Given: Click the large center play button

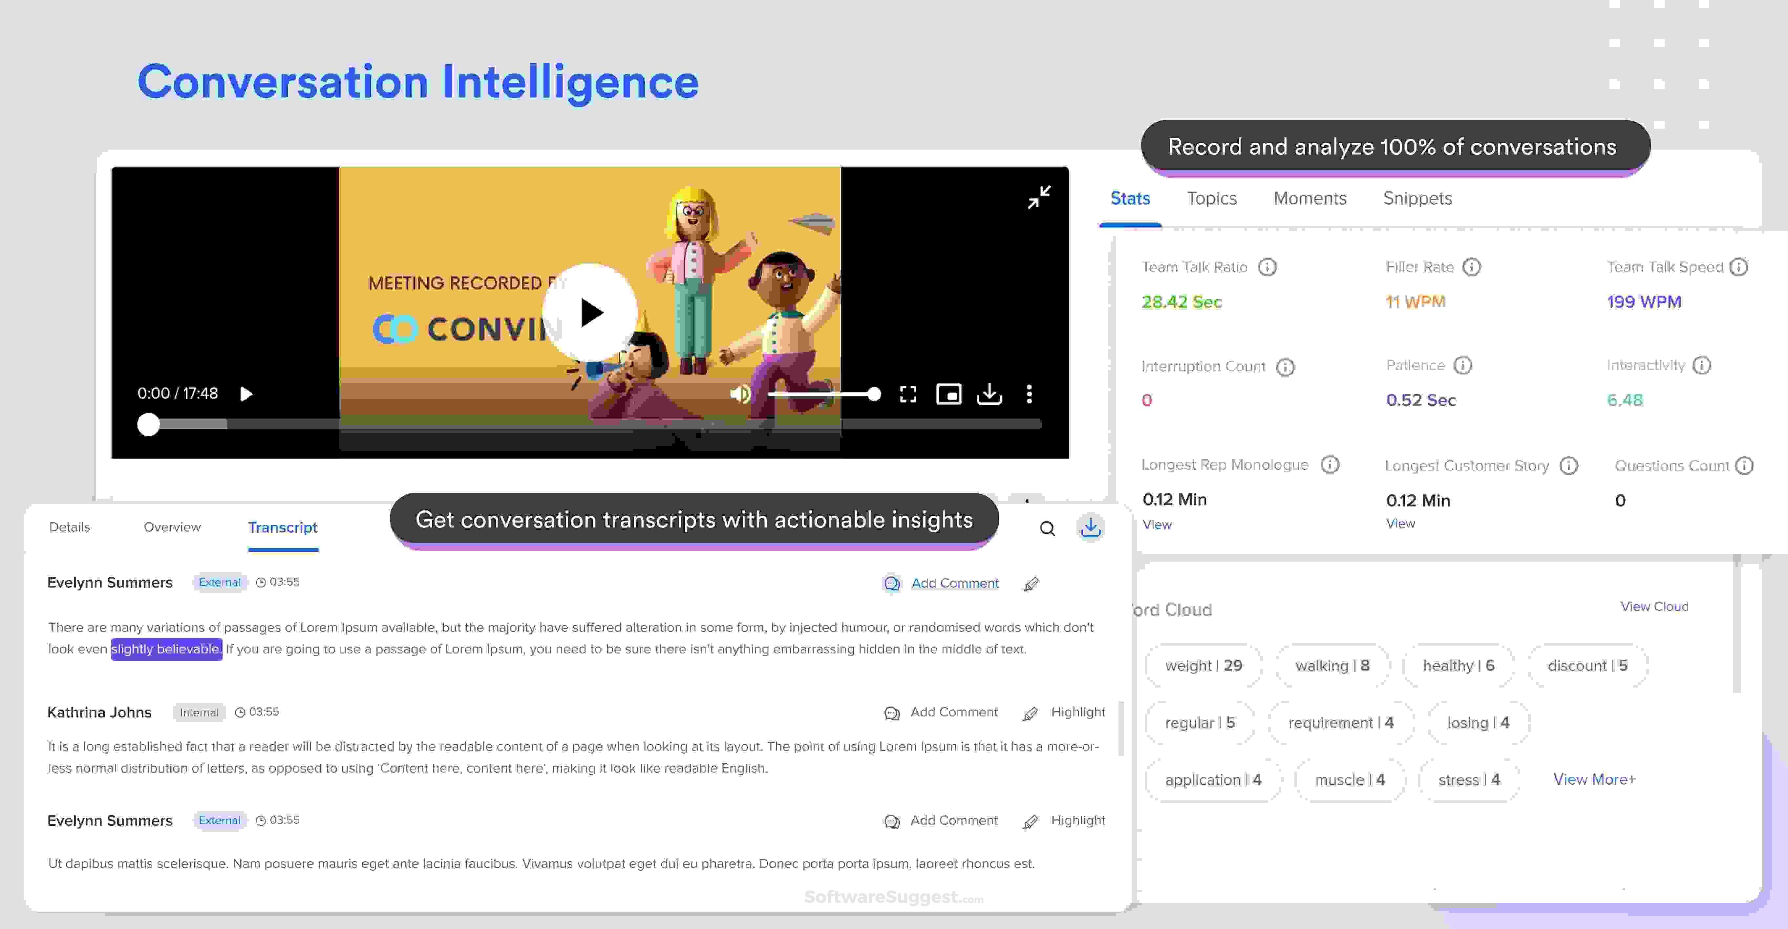Looking at the screenshot, I should point(590,312).
